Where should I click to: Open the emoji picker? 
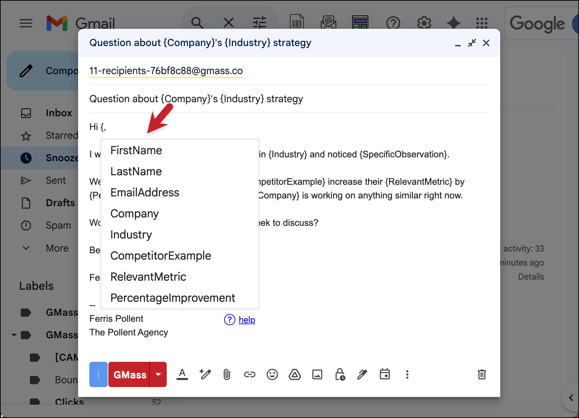point(272,374)
